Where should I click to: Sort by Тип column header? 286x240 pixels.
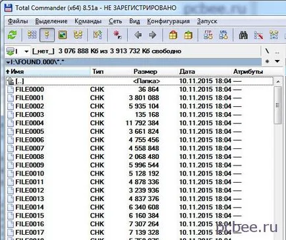coord(111,71)
